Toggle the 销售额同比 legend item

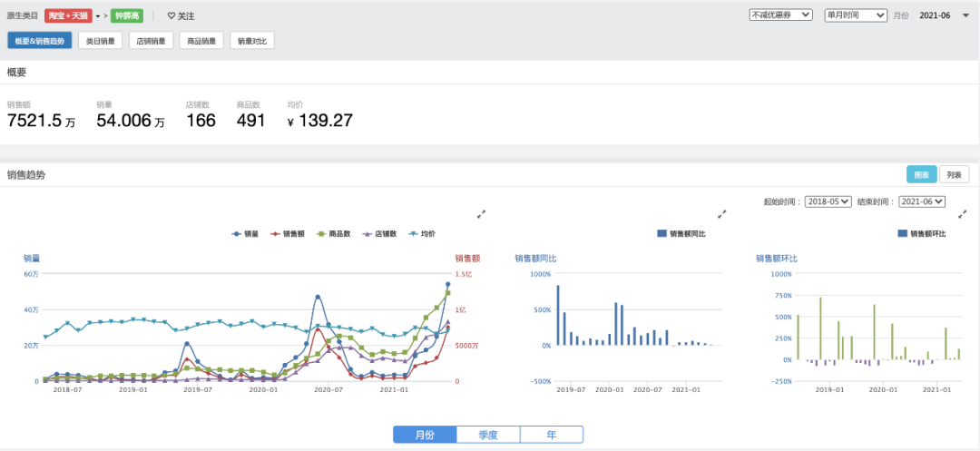coord(681,233)
